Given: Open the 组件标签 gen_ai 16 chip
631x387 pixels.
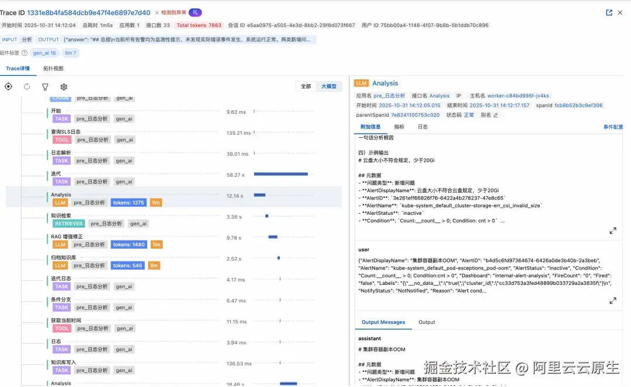Looking at the screenshot, I should [x=44, y=53].
